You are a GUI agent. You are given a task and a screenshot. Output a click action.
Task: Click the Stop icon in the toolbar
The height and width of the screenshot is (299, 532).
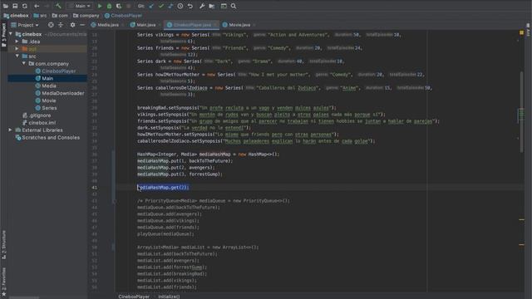click(x=129, y=6)
